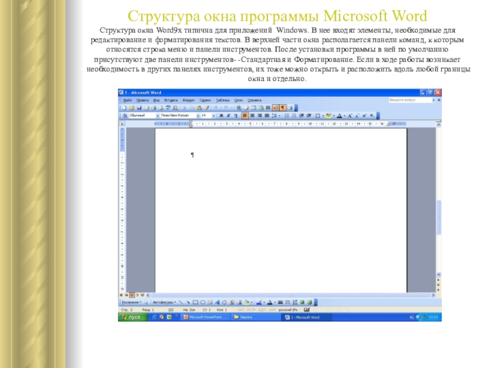Save the document with the floppy icon
Image resolution: width=491 pixels, height=368 pixels.
pos(139,108)
